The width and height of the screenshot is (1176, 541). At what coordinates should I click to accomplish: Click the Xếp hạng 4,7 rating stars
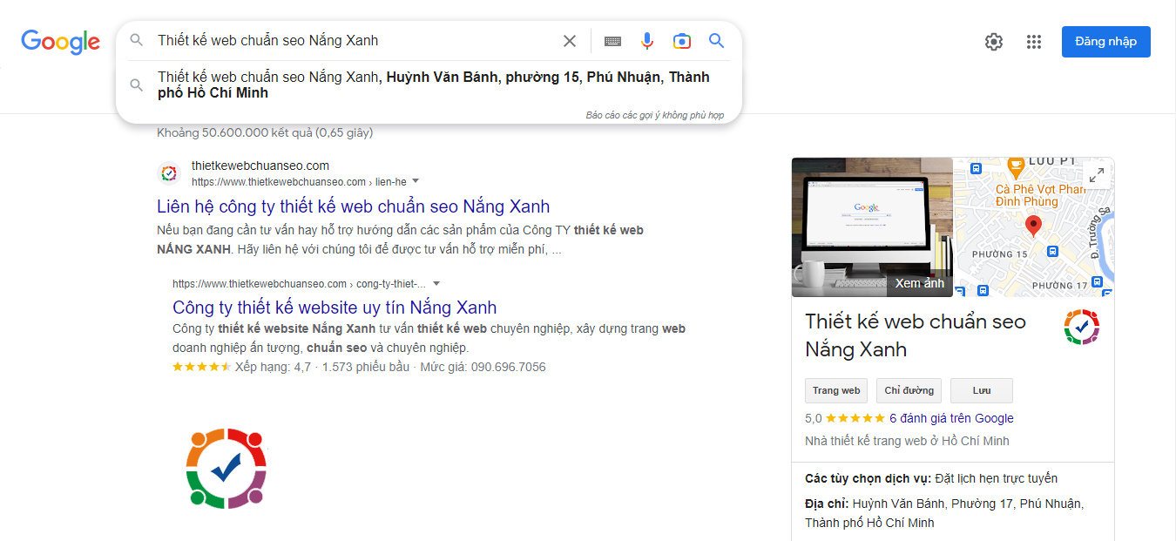[202, 367]
